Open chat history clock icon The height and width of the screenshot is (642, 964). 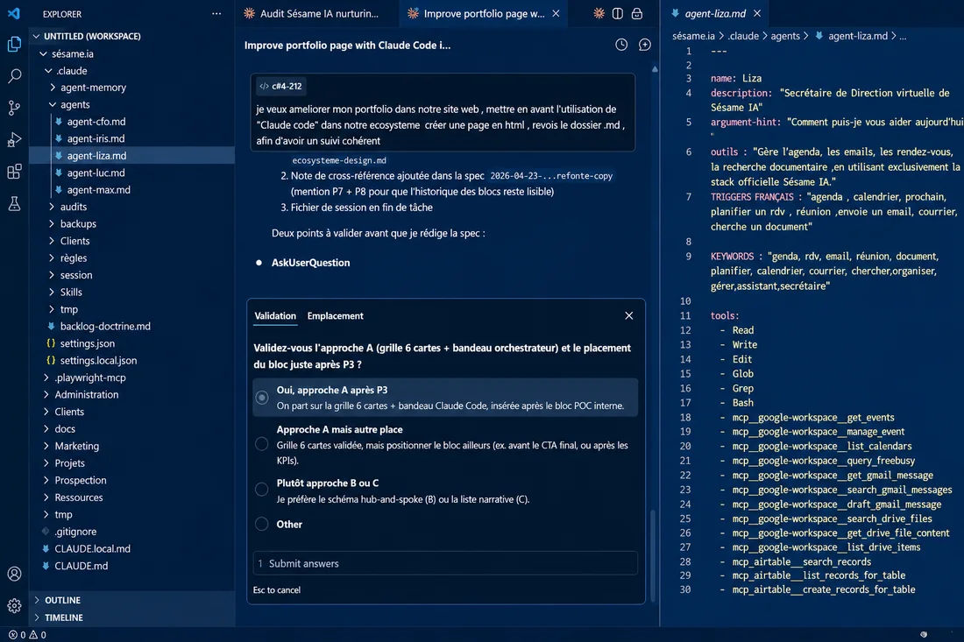tap(621, 45)
